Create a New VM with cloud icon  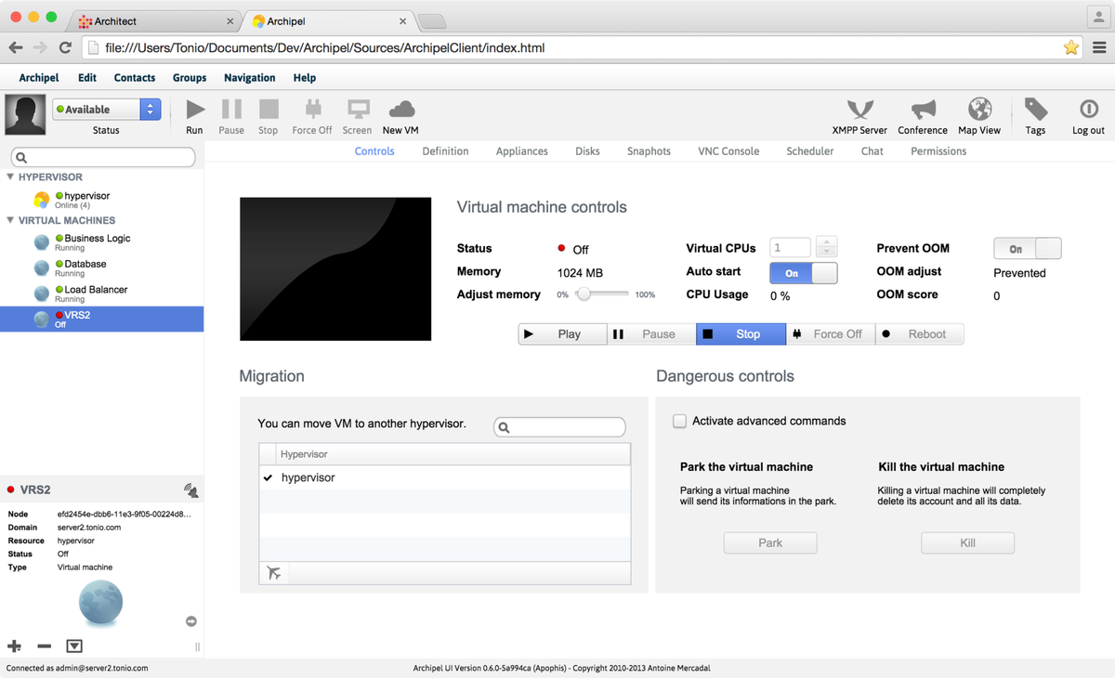click(400, 110)
